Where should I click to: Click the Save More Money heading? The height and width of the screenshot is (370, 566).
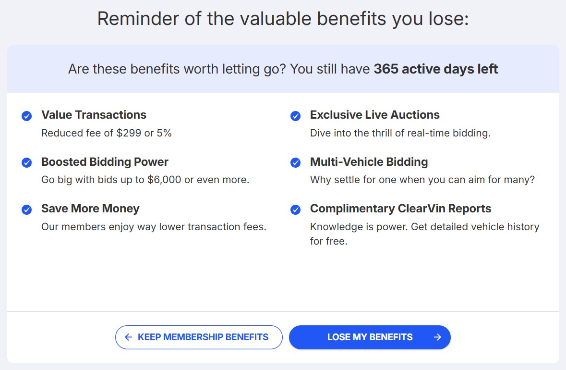coord(90,209)
